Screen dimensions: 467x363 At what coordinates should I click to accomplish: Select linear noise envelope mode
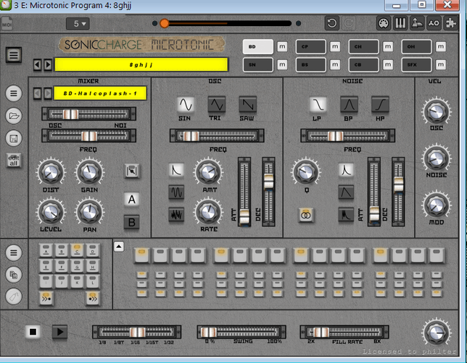[x=346, y=192]
